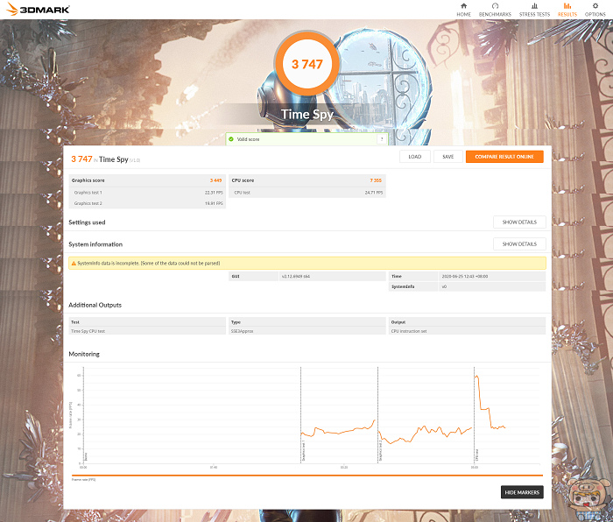The width and height of the screenshot is (613, 522).
Task: Select the Results tab
Action: (567, 10)
